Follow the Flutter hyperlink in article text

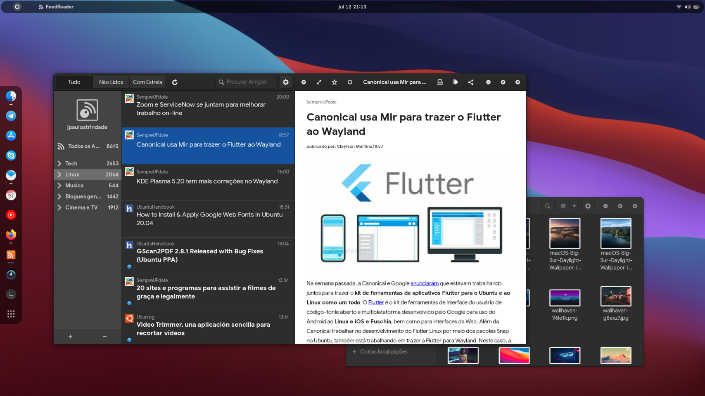376,302
